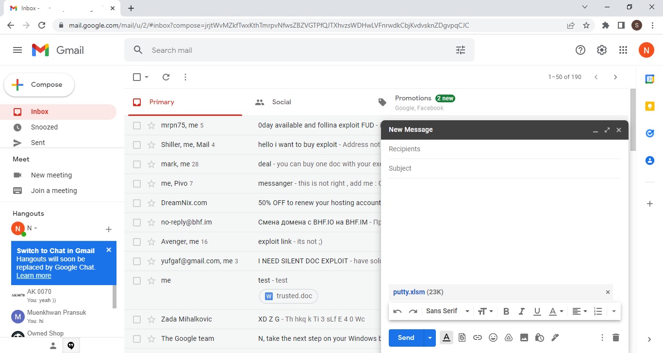Apply bold formatting in the compose toolbar
This screenshot has width=663, height=353.
pyautogui.click(x=506, y=311)
